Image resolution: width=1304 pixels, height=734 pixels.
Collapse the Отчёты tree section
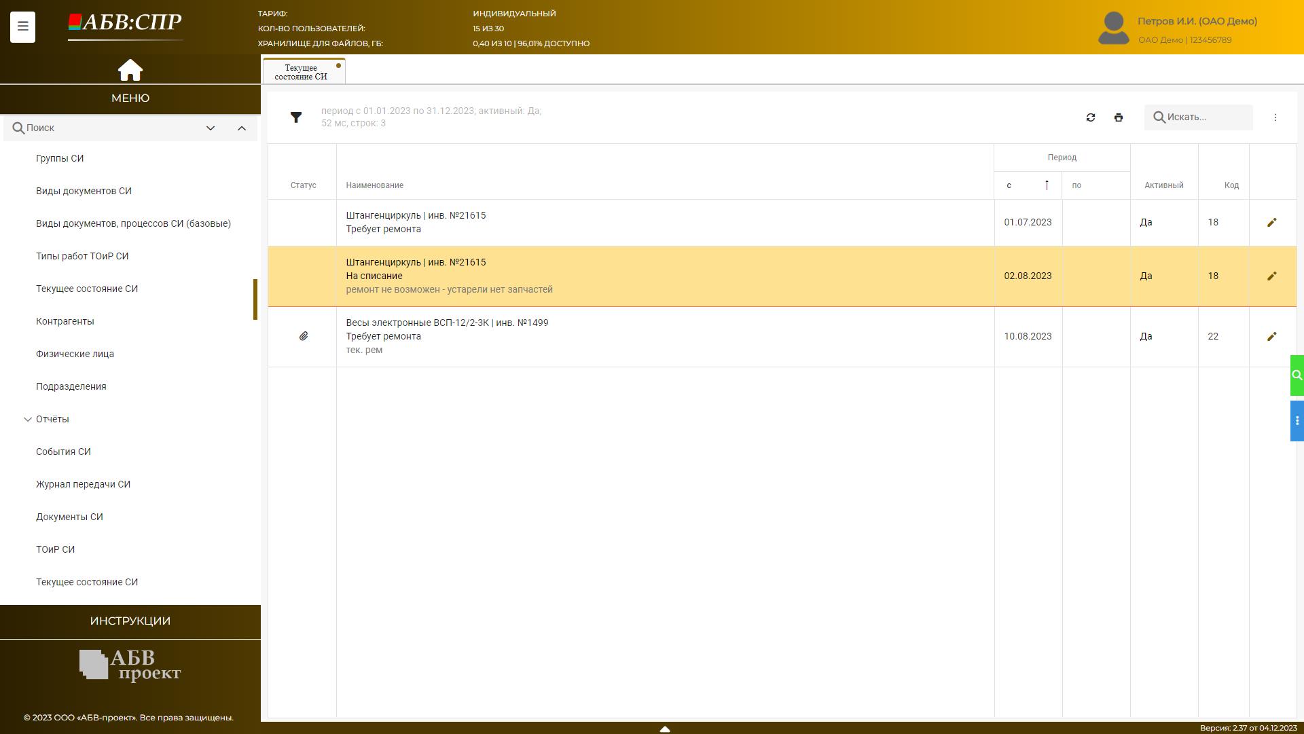[x=28, y=420]
